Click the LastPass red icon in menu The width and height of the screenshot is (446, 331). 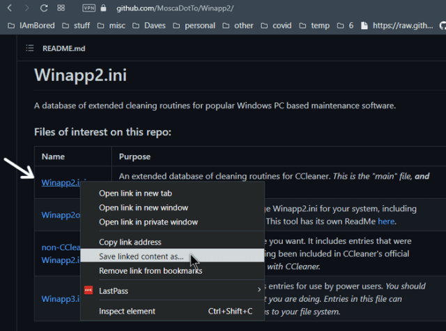pyautogui.click(x=89, y=290)
